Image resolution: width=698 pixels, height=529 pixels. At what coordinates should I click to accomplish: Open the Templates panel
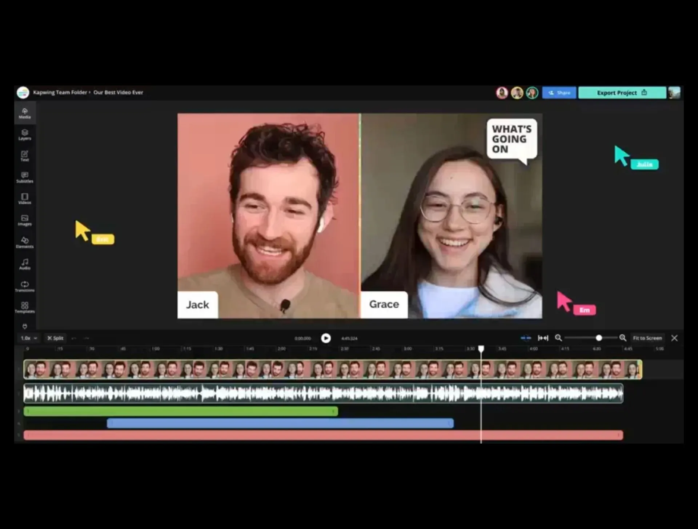click(x=25, y=308)
